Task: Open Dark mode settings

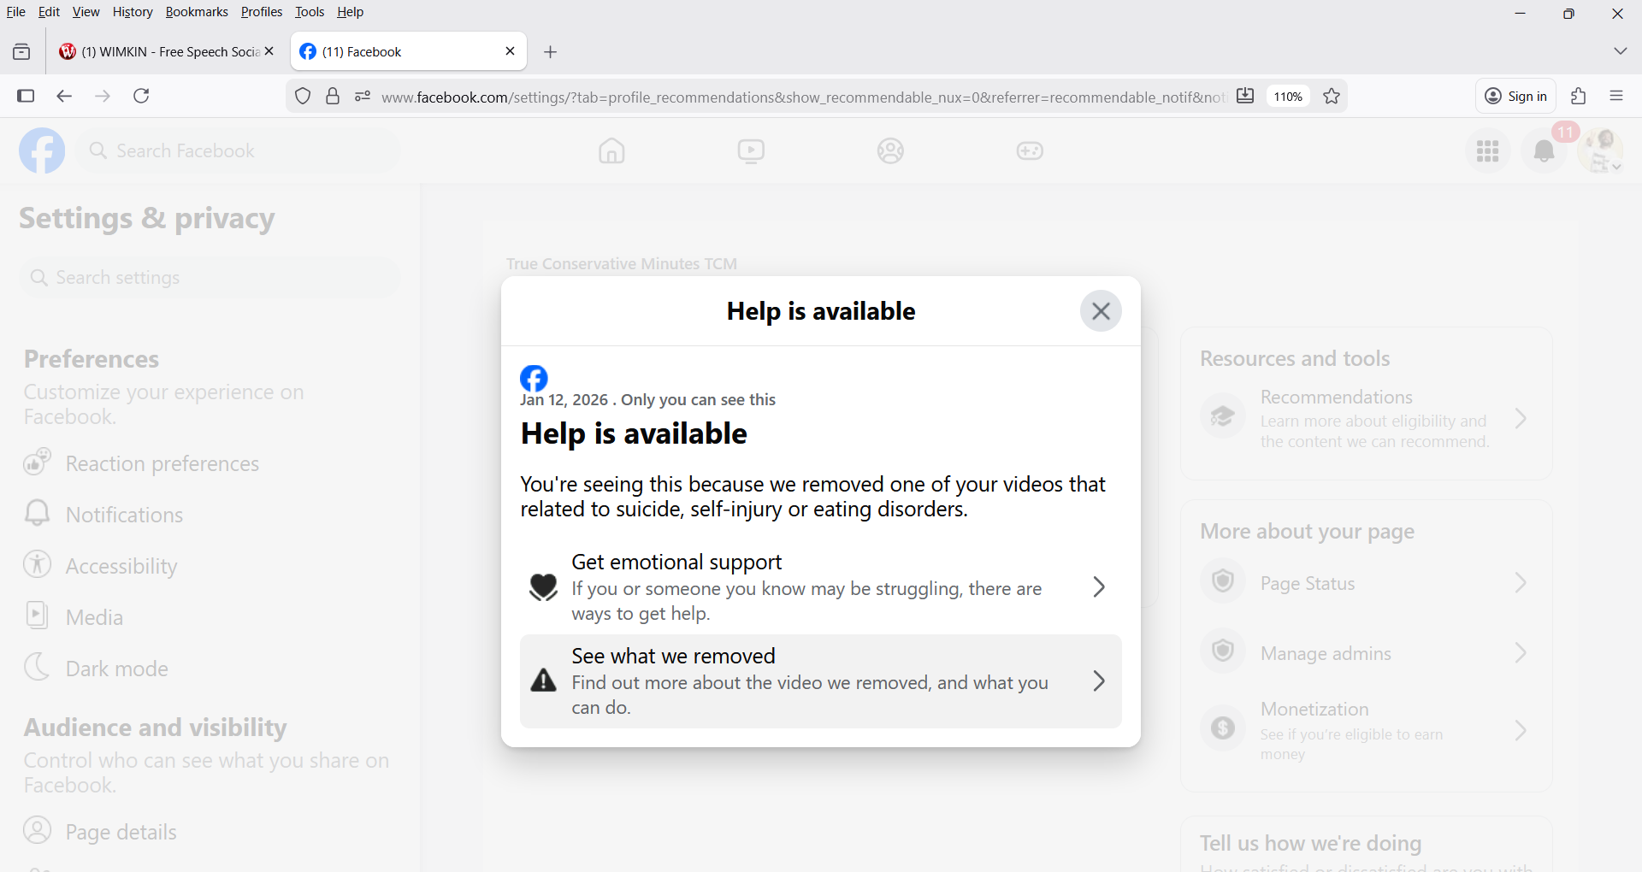Action: click(116, 669)
